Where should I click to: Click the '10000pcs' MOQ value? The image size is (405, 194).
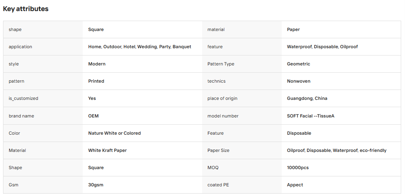coord(298,168)
